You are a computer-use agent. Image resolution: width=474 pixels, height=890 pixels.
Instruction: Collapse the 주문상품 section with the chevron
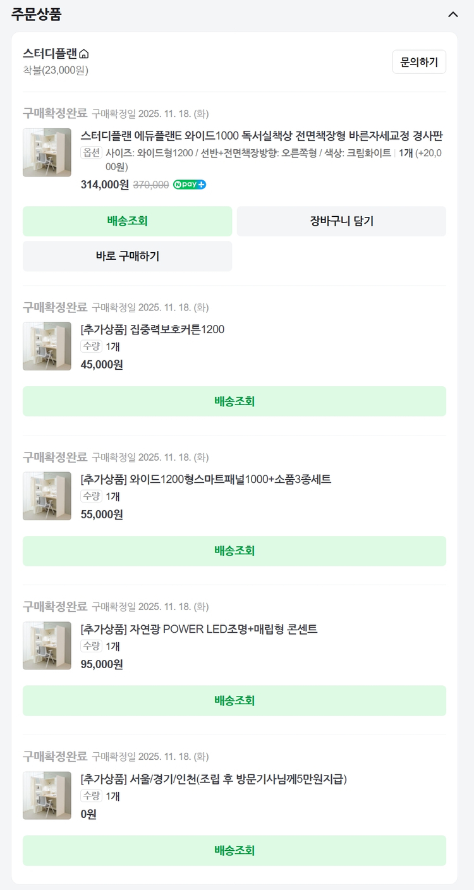[x=453, y=14]
